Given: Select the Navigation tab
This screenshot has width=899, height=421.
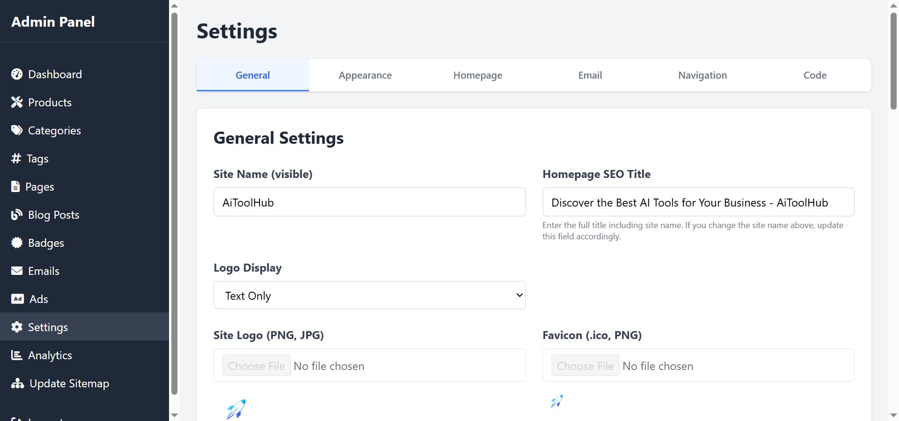Looking at the screenshot, I should (702, 75).
